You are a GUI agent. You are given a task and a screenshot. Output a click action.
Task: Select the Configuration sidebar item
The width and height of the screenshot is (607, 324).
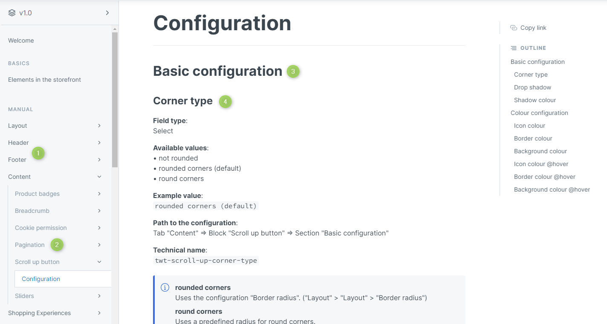(x=41, y=279)
